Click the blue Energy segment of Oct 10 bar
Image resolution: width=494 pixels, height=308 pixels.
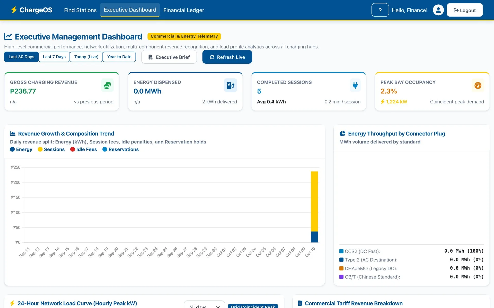(314, 237)
